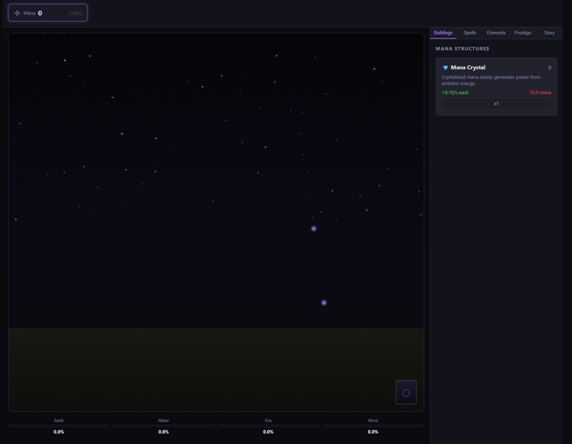Image resolution: width=572 pixels, height=444 pixels.
Task: Click the Wind element progress bar
Action: [x=373, y=426]
